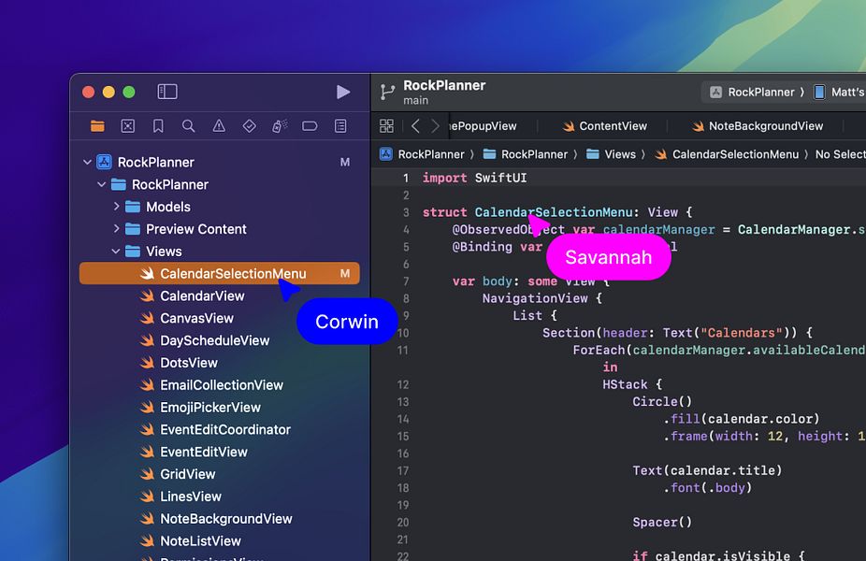Click 'HStack {' in the code
This screenshot has height=561, width=866.
pos(632,384)
